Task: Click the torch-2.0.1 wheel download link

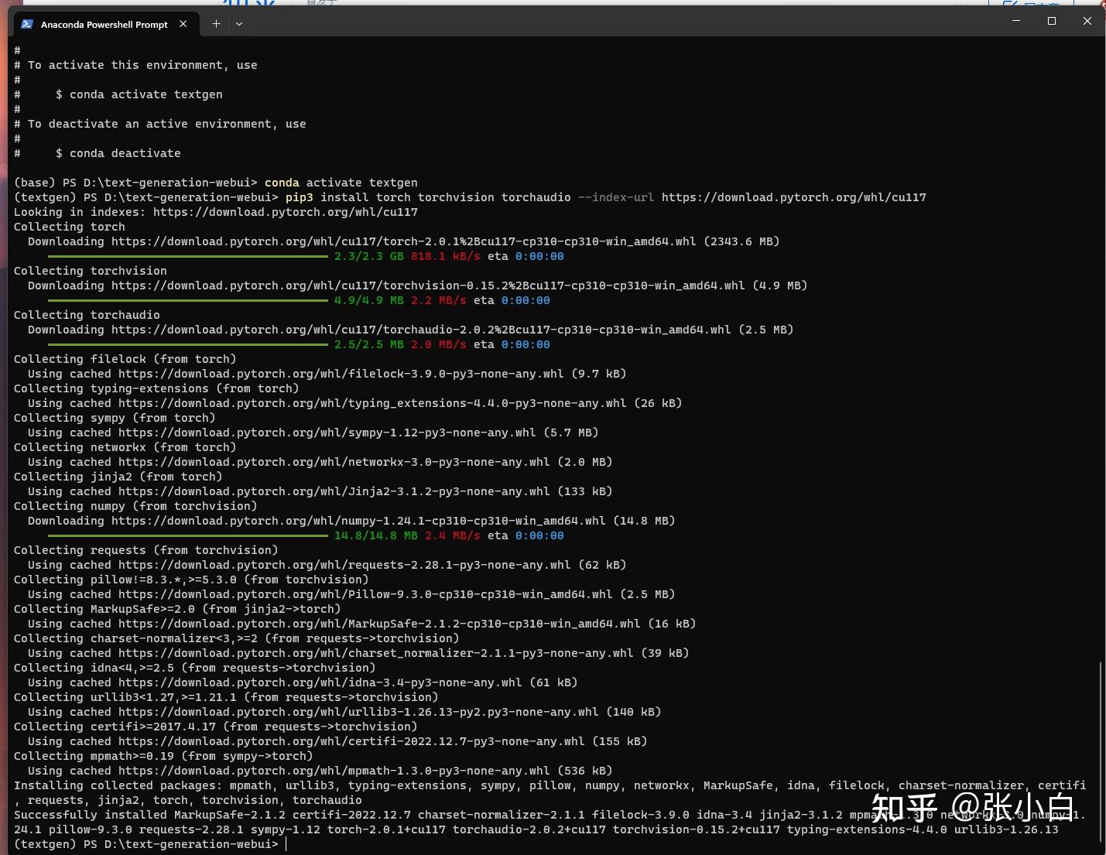Action: (x=402, y=241)
